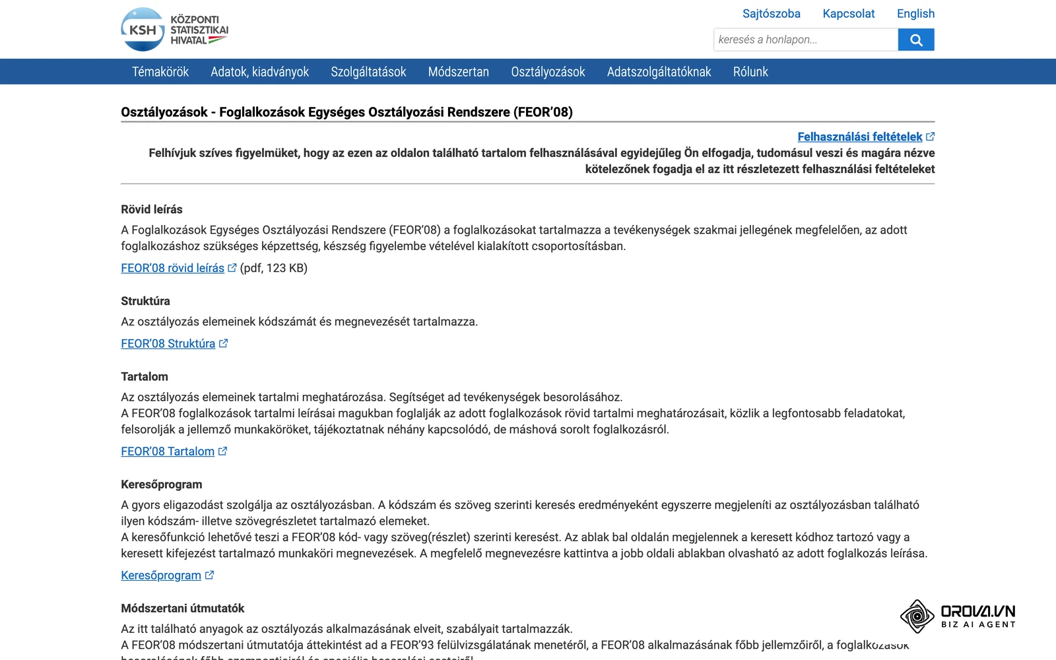Image resolution: width=1056 pixels, height=660 pixels.
Task: Switch the site language to English
Action: click(x=915, y=13)
